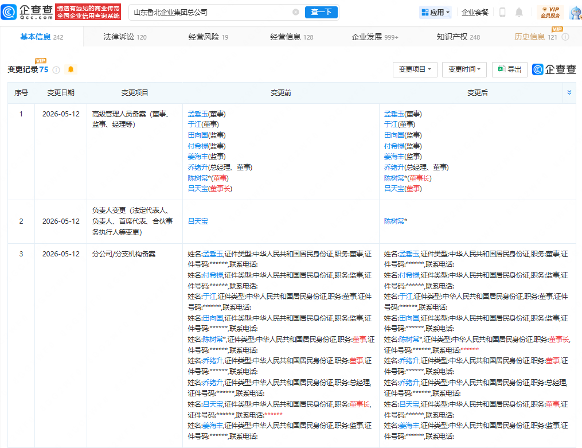582x448 pixels.
Task: Collapse table with double chevron icon
Action: (569, 92)
